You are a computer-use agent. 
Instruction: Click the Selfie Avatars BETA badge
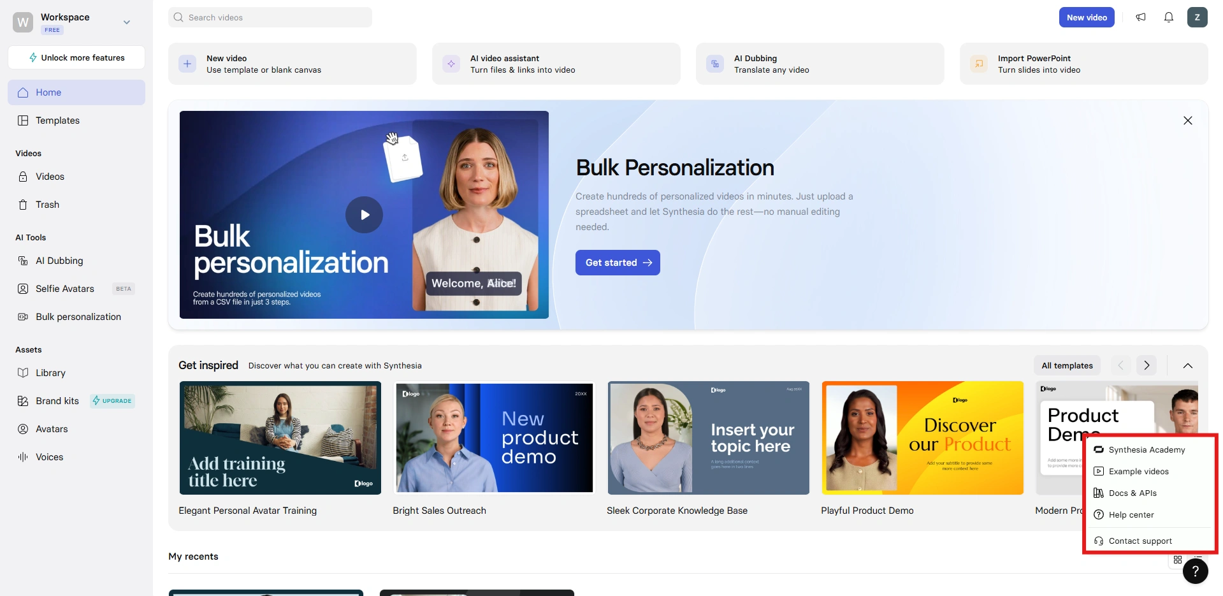click(x=124, y=289)
